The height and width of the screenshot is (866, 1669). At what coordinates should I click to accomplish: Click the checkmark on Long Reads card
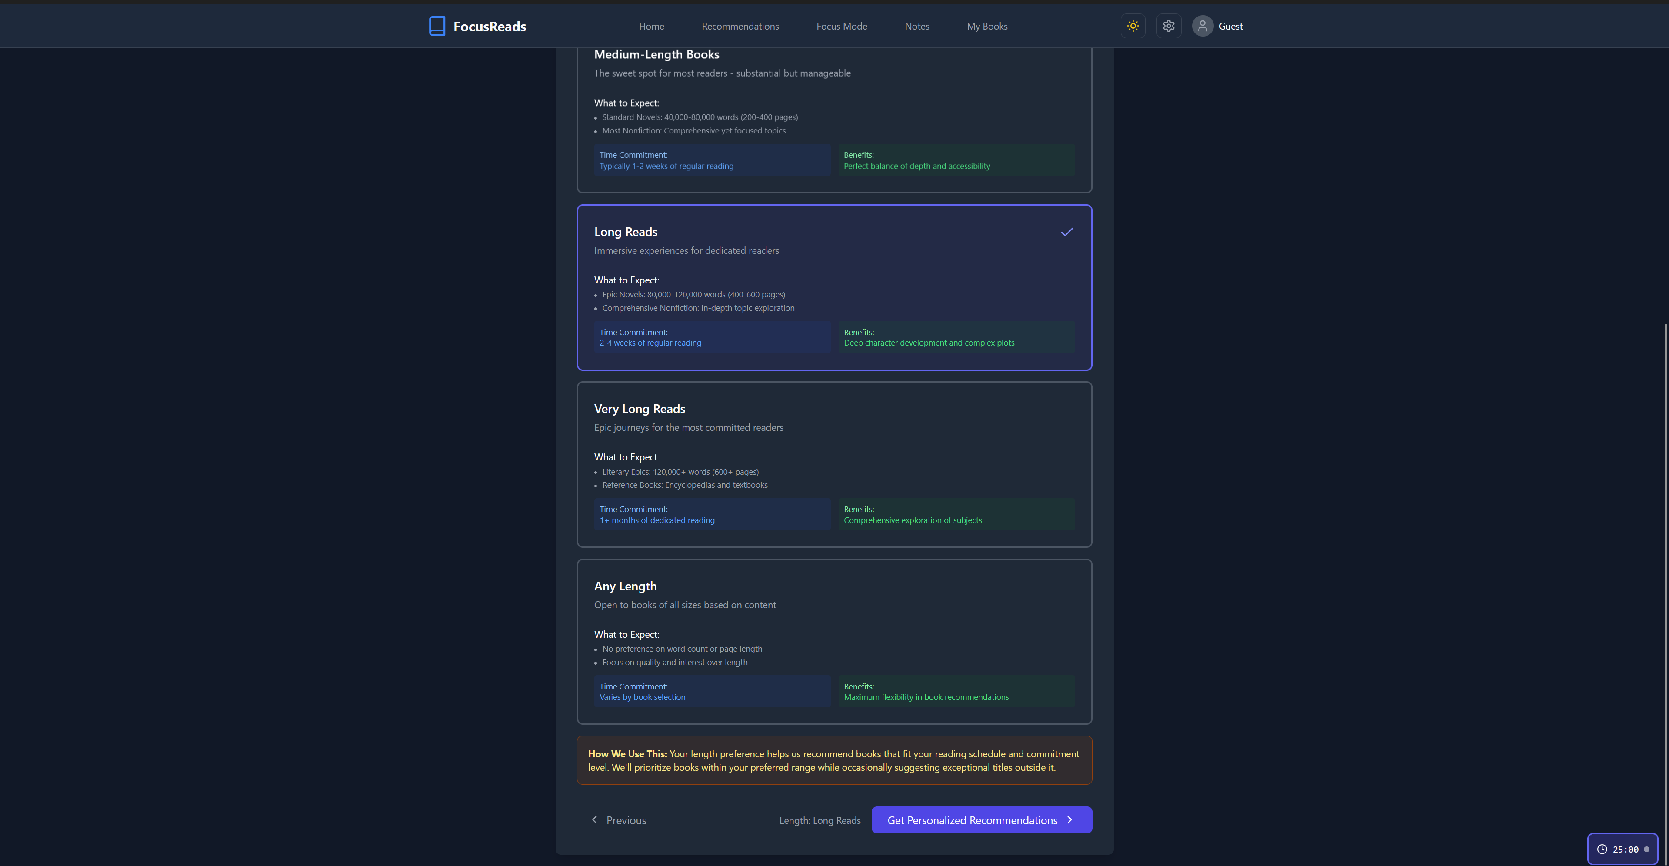pyautogui.click(x=1066, y=232)
